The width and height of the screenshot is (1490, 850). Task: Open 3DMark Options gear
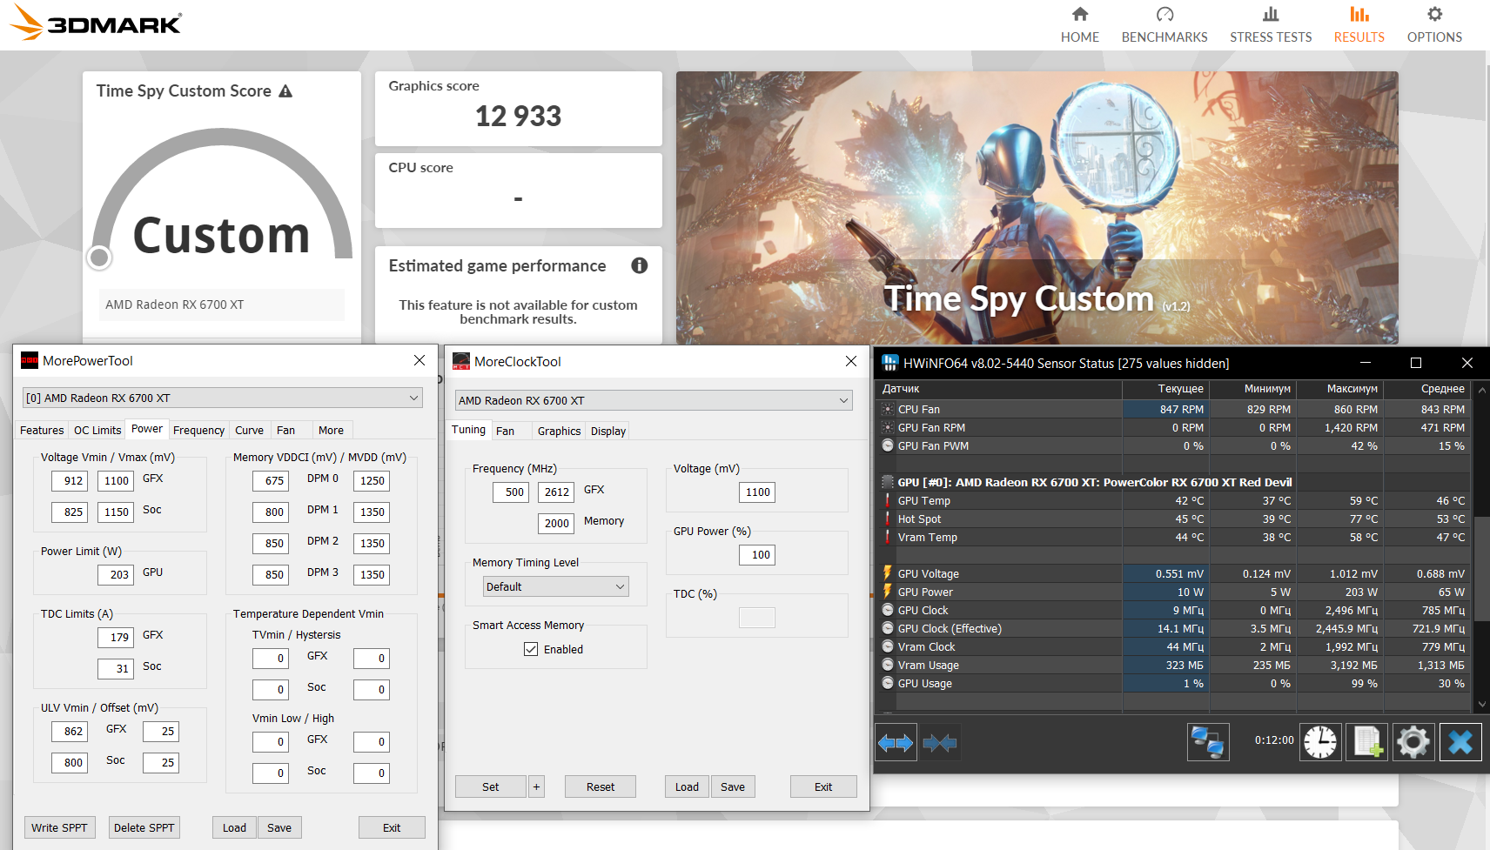click(x=1434, y=24)
